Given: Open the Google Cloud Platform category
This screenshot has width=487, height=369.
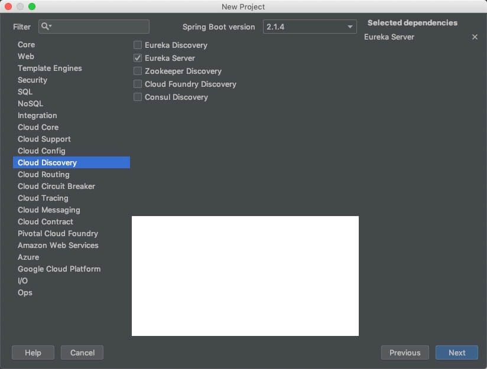Looking at the screenshot, I should coord(72,269).
